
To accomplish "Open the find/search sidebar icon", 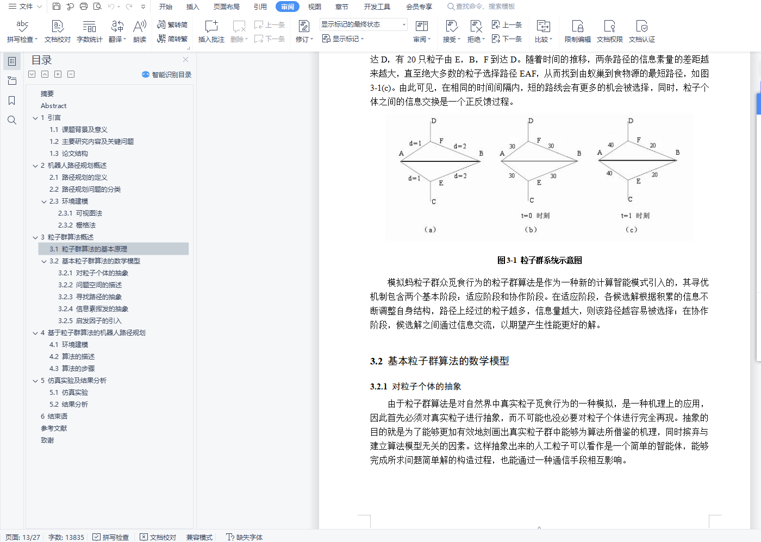I will coord(12,120).
